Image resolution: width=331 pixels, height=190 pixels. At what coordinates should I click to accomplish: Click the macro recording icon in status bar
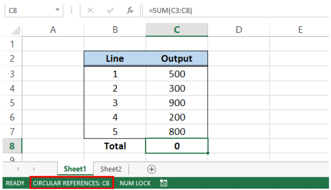(x=163, y=183)
